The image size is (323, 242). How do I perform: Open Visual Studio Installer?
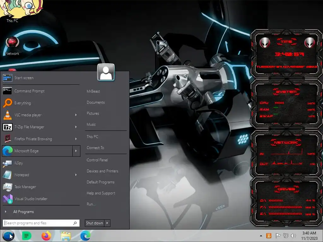click(41, 199)
